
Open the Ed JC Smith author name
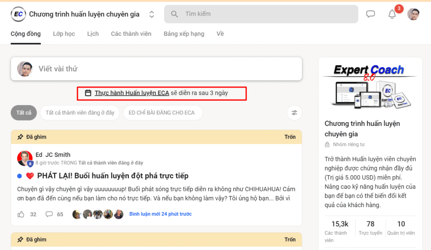coord(53,155)
